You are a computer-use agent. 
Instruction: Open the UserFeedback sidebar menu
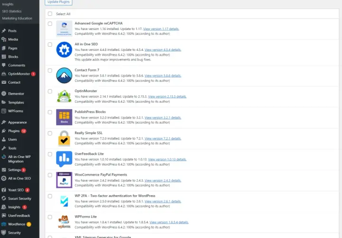click(19, 216)
